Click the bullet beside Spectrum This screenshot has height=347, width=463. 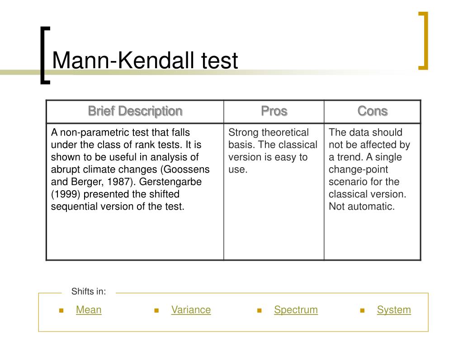click(260, 310)
